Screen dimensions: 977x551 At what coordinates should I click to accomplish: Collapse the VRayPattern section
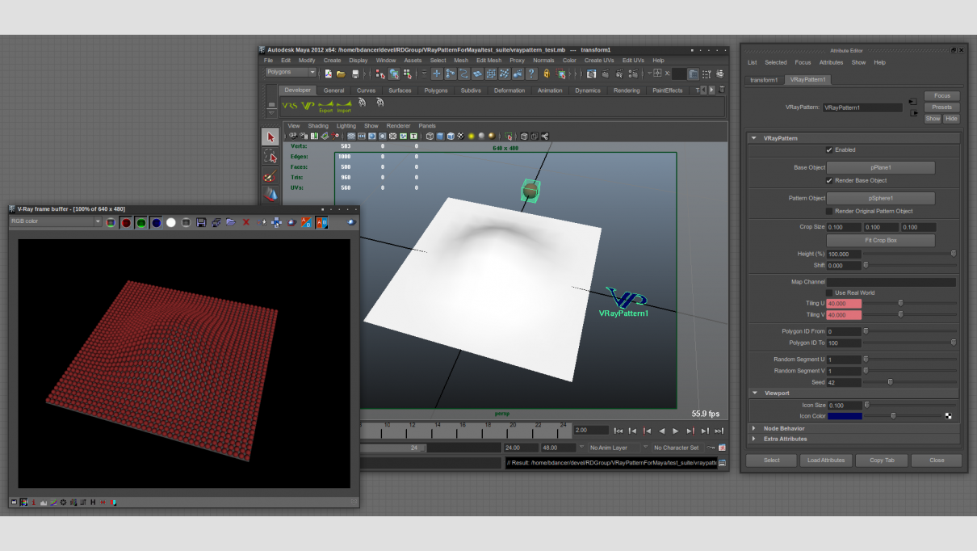tap(754, 138)
